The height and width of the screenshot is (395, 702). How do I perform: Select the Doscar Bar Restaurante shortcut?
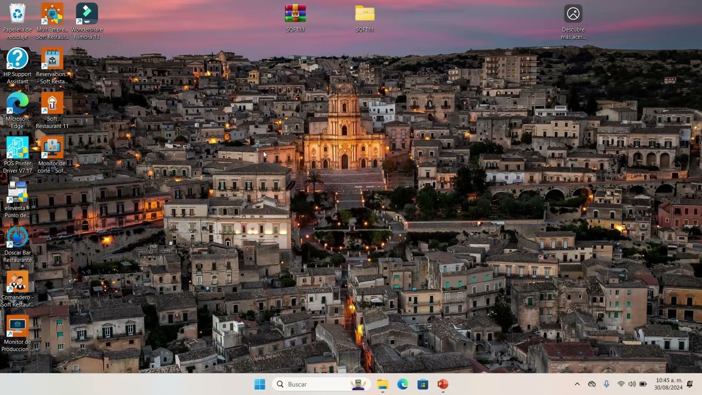pos(18,244)
